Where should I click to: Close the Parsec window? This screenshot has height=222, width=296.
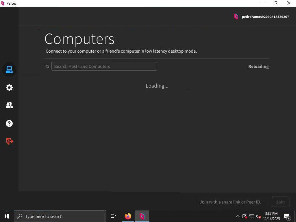[289, 3]
